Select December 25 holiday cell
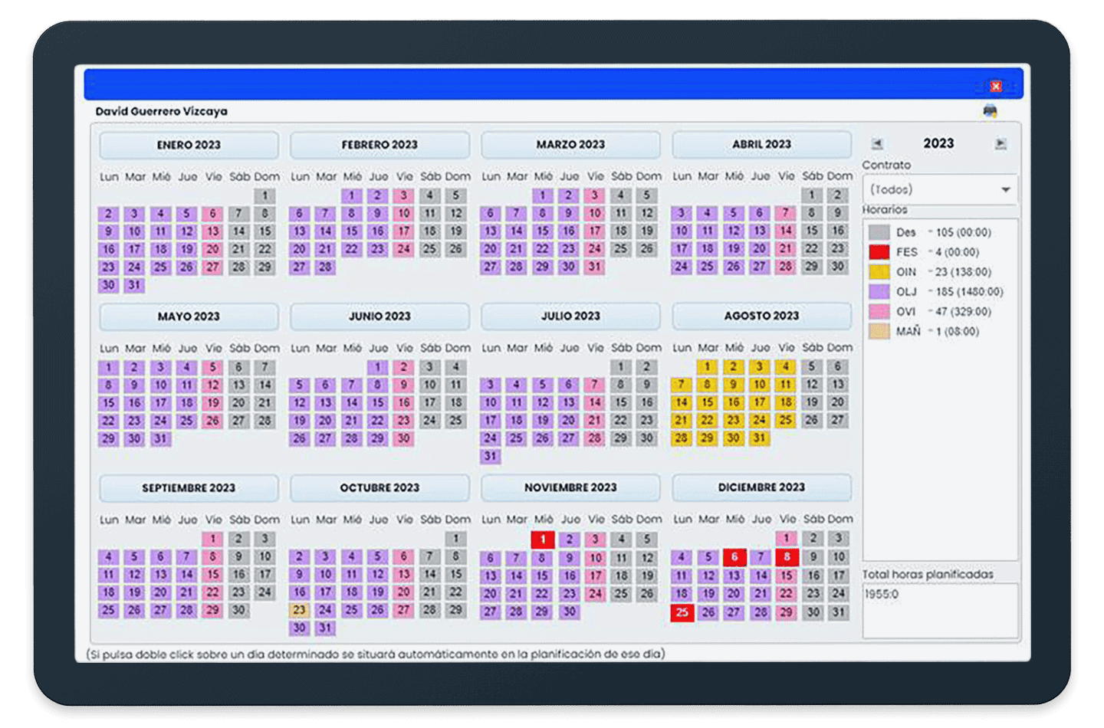The height and width of the screenshot is (728, 1104). [x=682, y=612]
